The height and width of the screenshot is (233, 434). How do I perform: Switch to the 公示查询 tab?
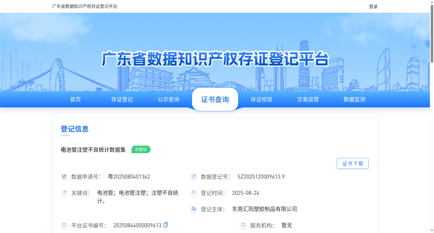pyautogui.click(x=168, y=100)
